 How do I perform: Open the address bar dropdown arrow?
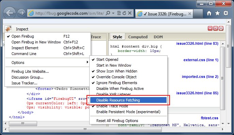coord(113,13)
